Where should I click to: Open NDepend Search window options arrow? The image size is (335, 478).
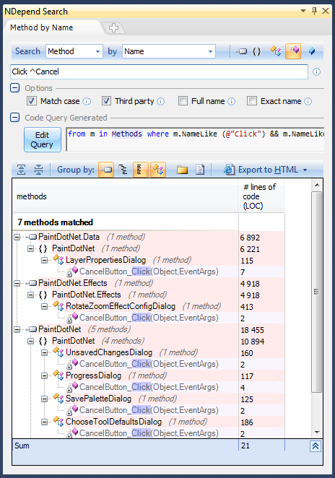[303, 11]
